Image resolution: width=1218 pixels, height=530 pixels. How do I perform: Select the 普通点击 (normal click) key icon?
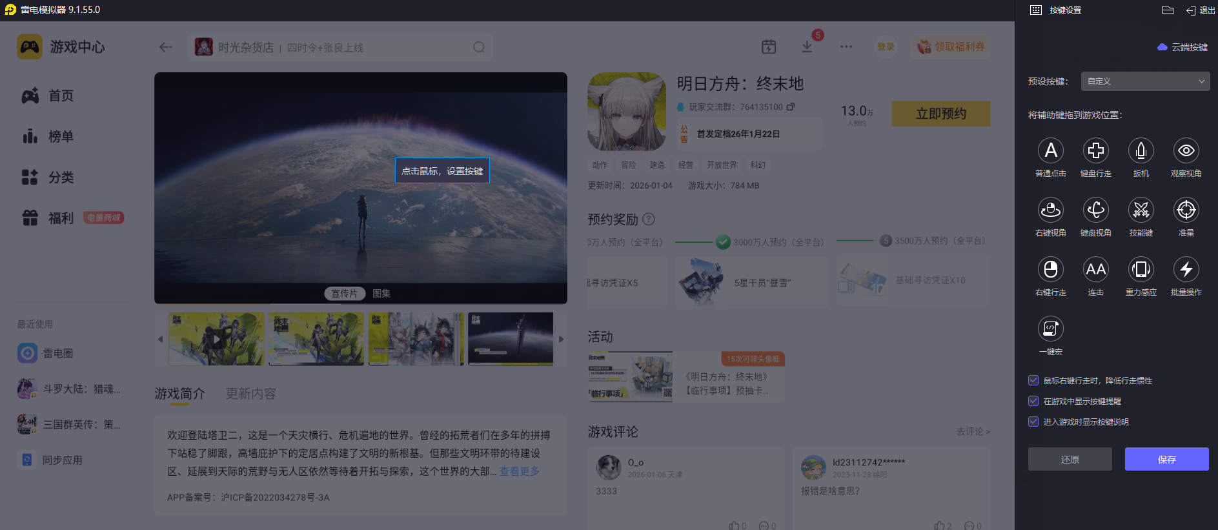[x=1050, y=151]
